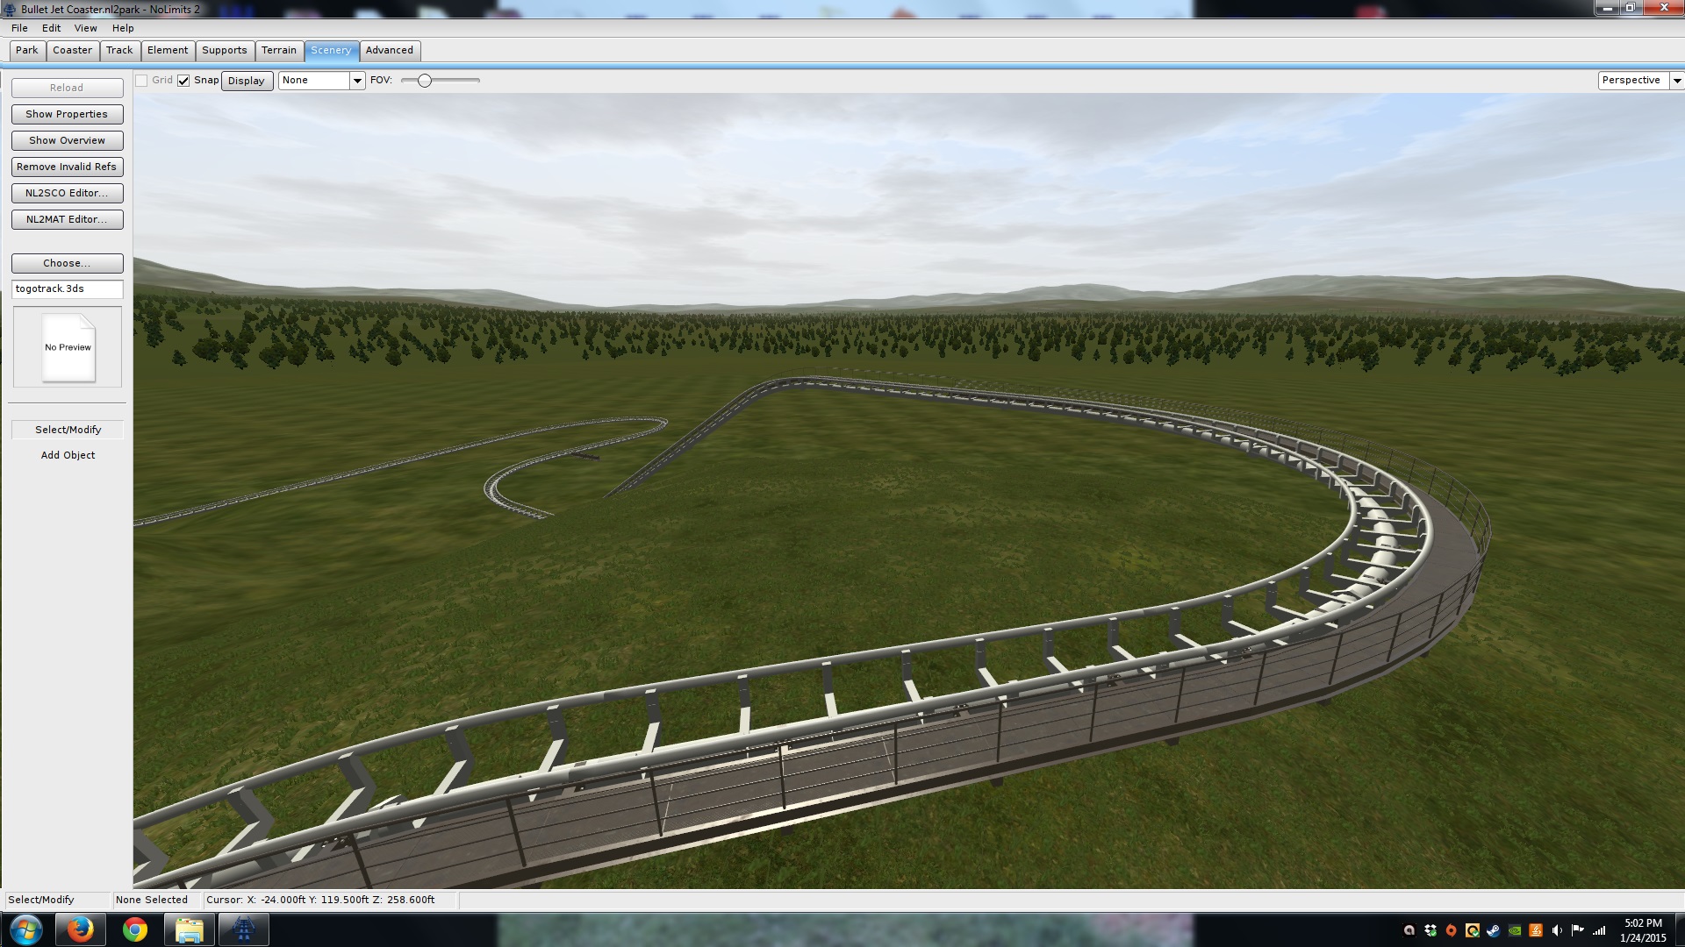Click the NoLimits 2 taskbar icon
Screen dimensions: 1685x947
[243, 929]
